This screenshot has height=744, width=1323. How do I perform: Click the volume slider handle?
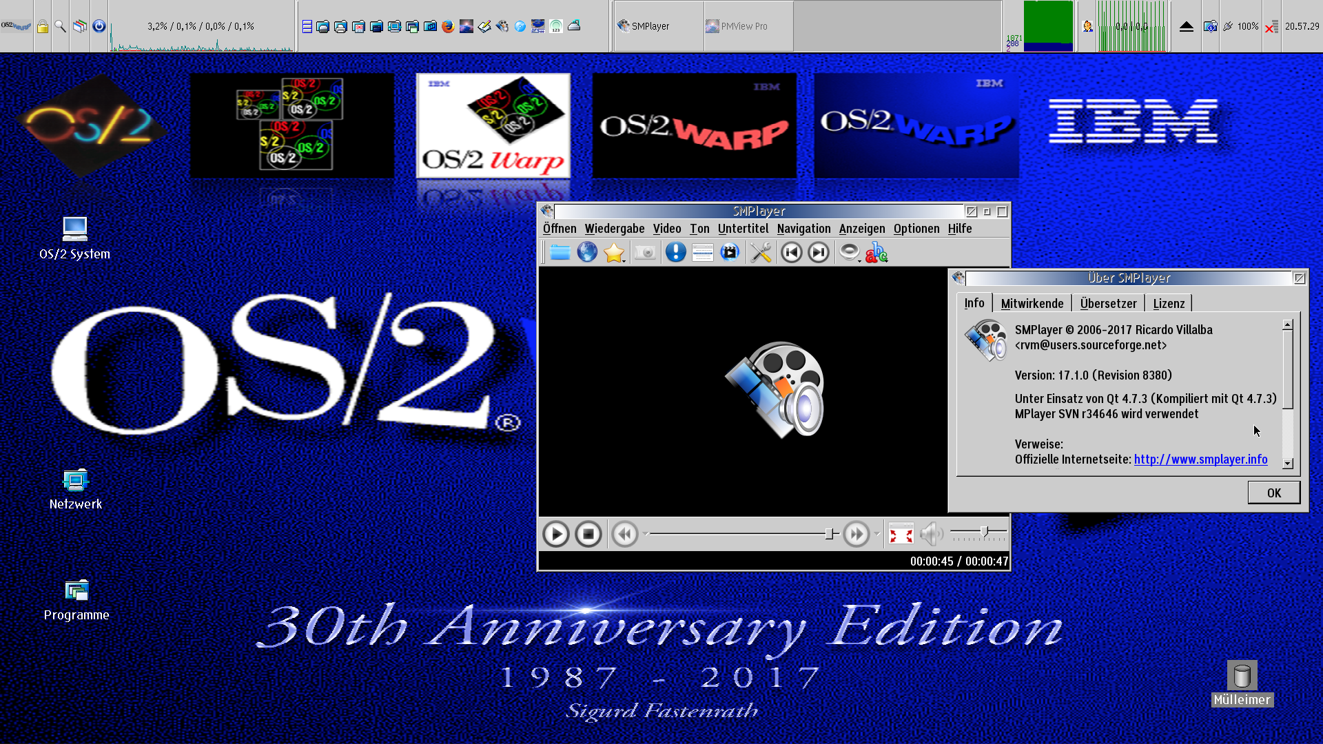pos(985,531)
